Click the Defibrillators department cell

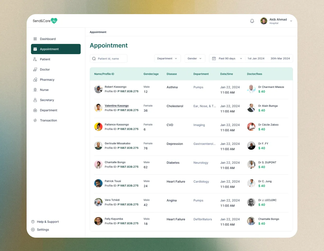[x=203, y=219]
